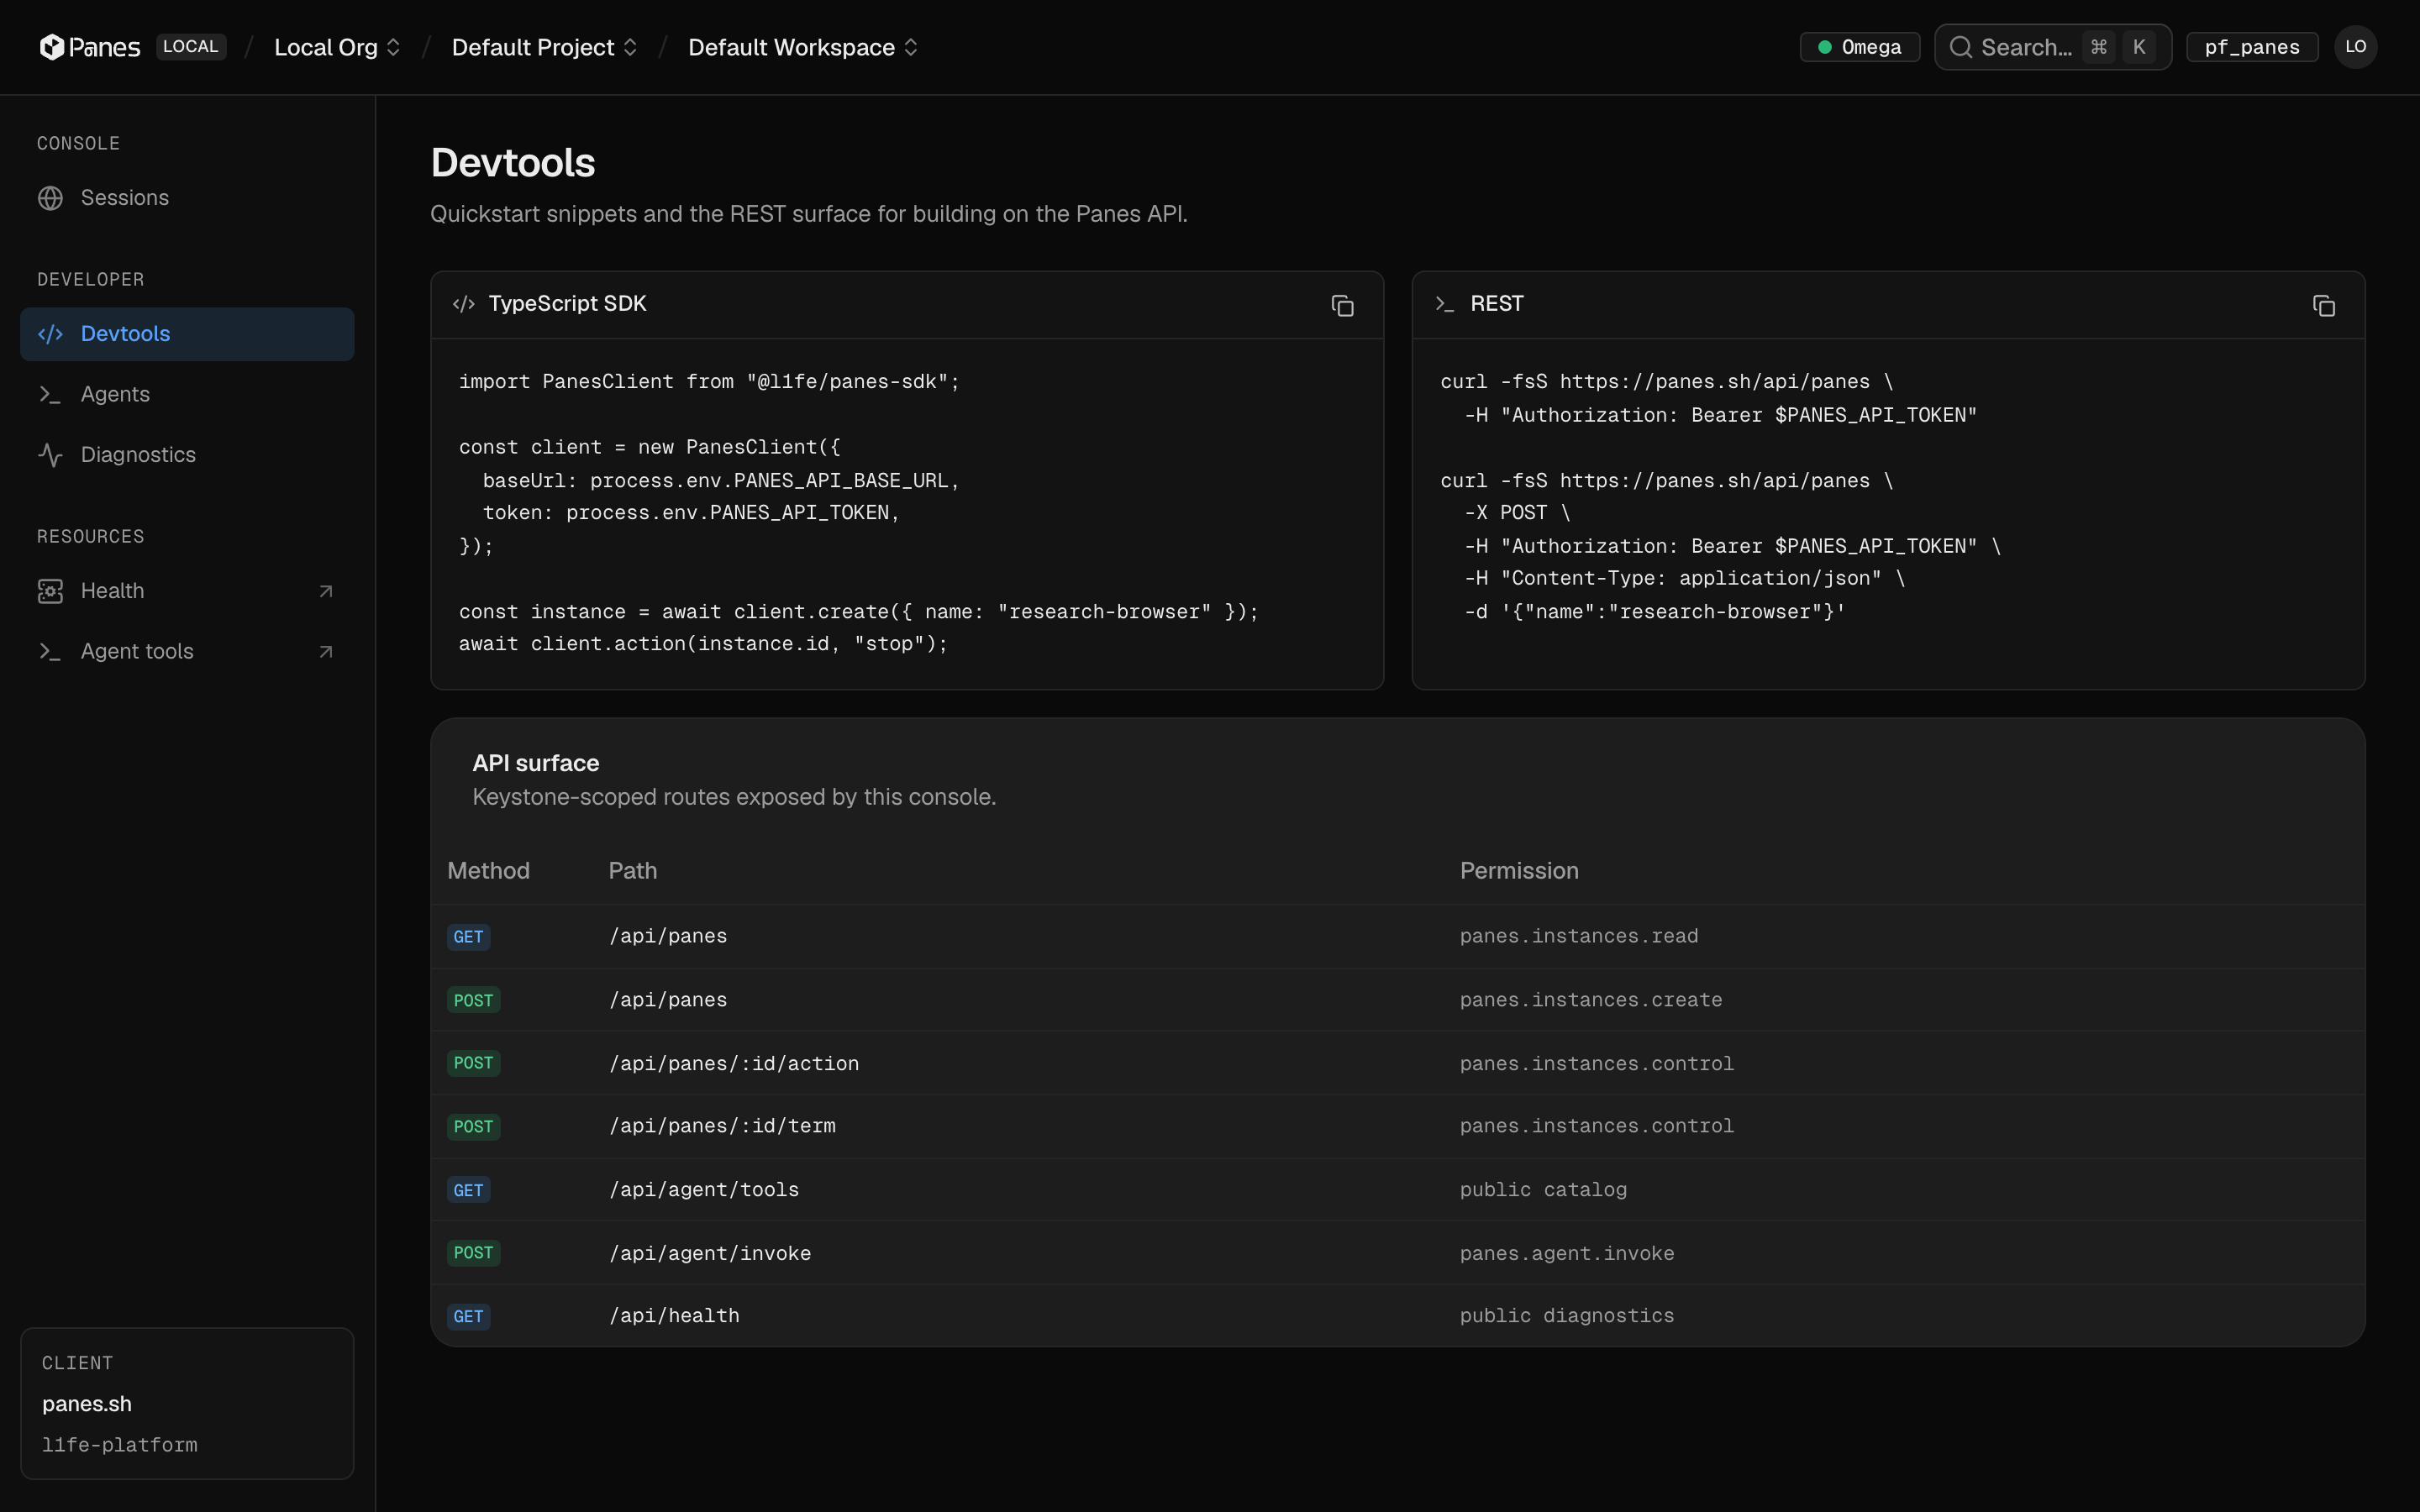
Task: Click the panes.instances.create permission
Action: click(x=1591, y=1000)
